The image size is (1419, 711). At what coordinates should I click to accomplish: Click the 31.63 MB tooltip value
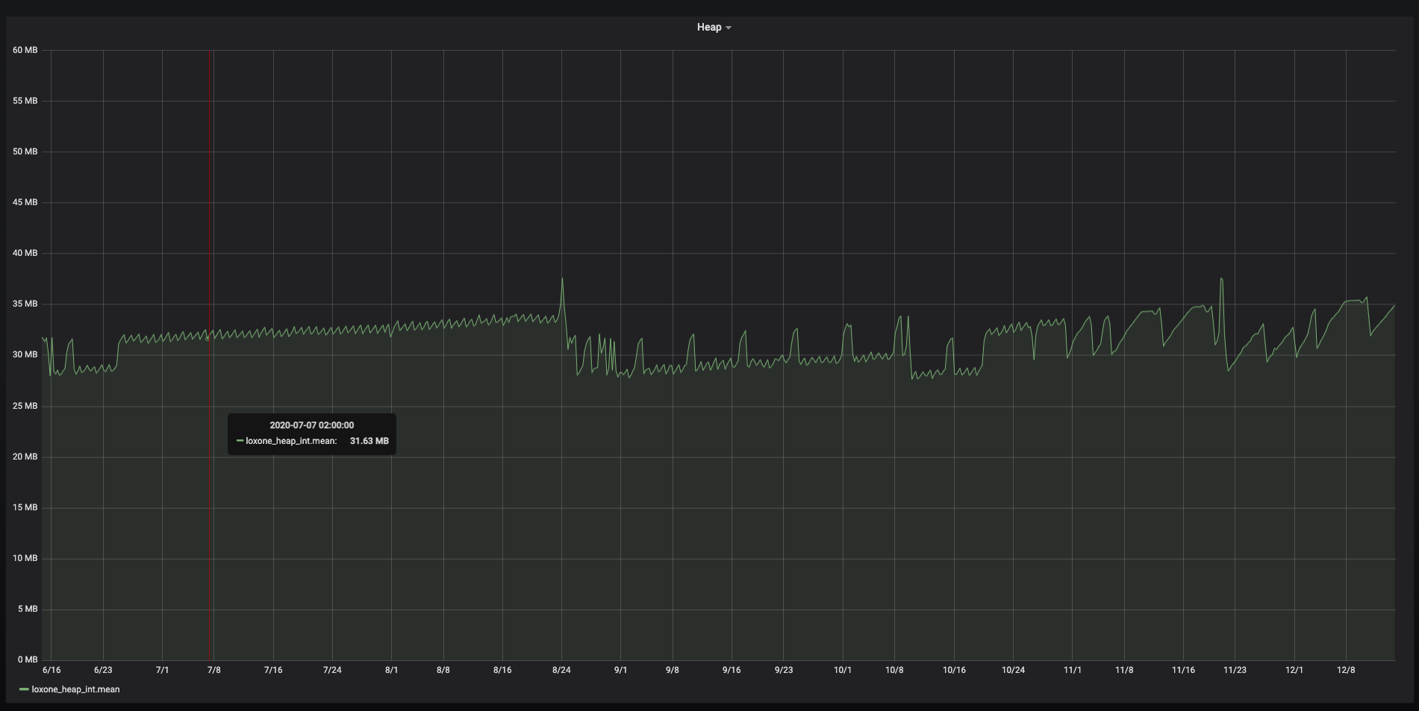369,441
